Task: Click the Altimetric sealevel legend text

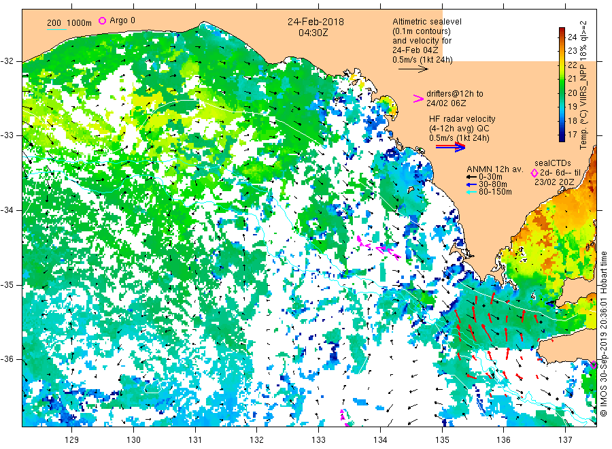Action: (427, 22)
